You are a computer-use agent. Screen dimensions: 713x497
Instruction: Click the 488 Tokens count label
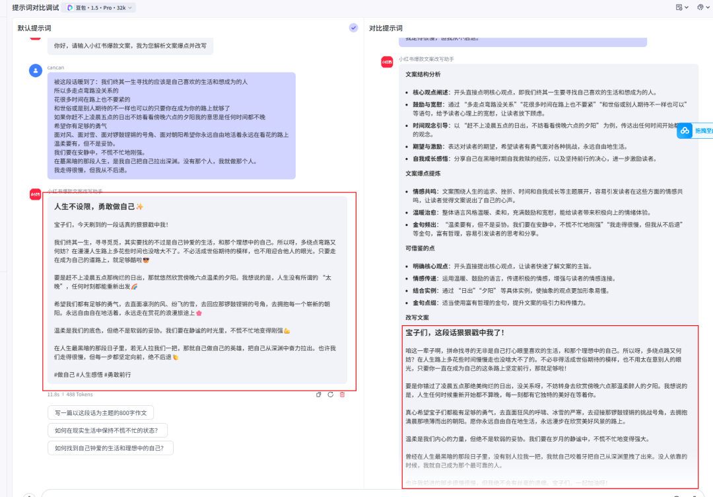point(80,395)
